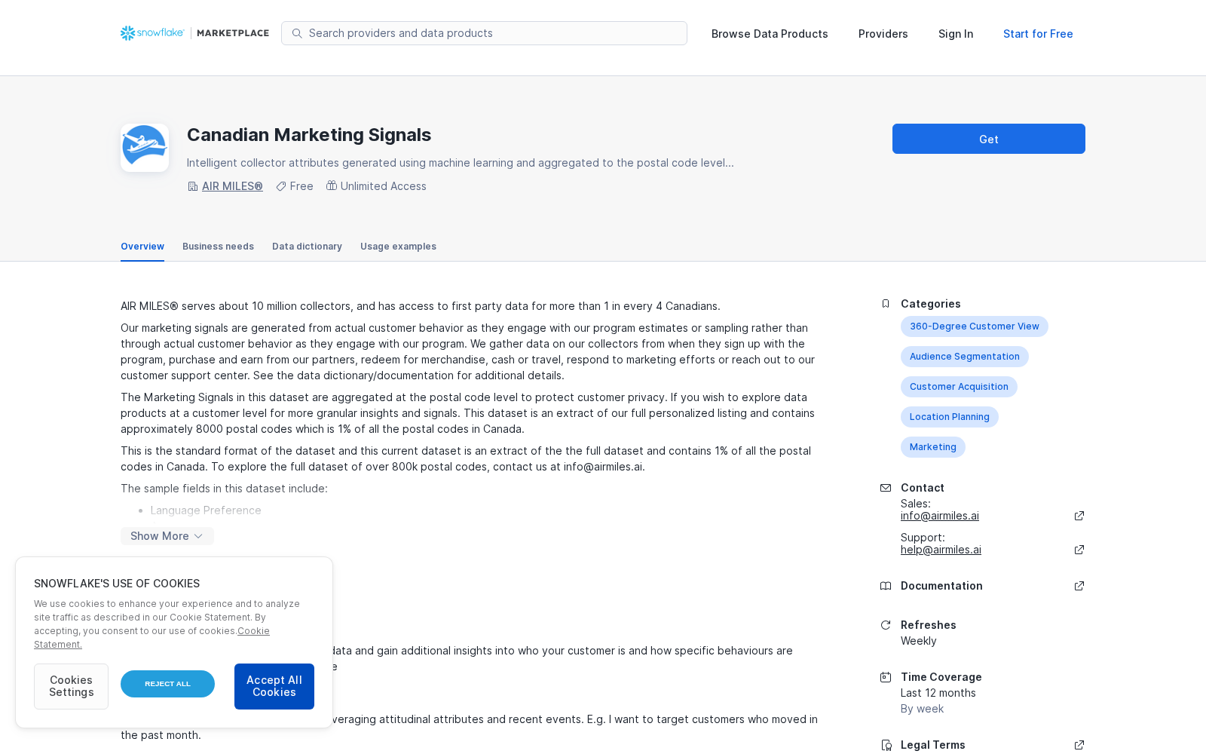Open Cookies Settings in cookie banner
The image size is (1206, 754).
[x=71, y=686]
